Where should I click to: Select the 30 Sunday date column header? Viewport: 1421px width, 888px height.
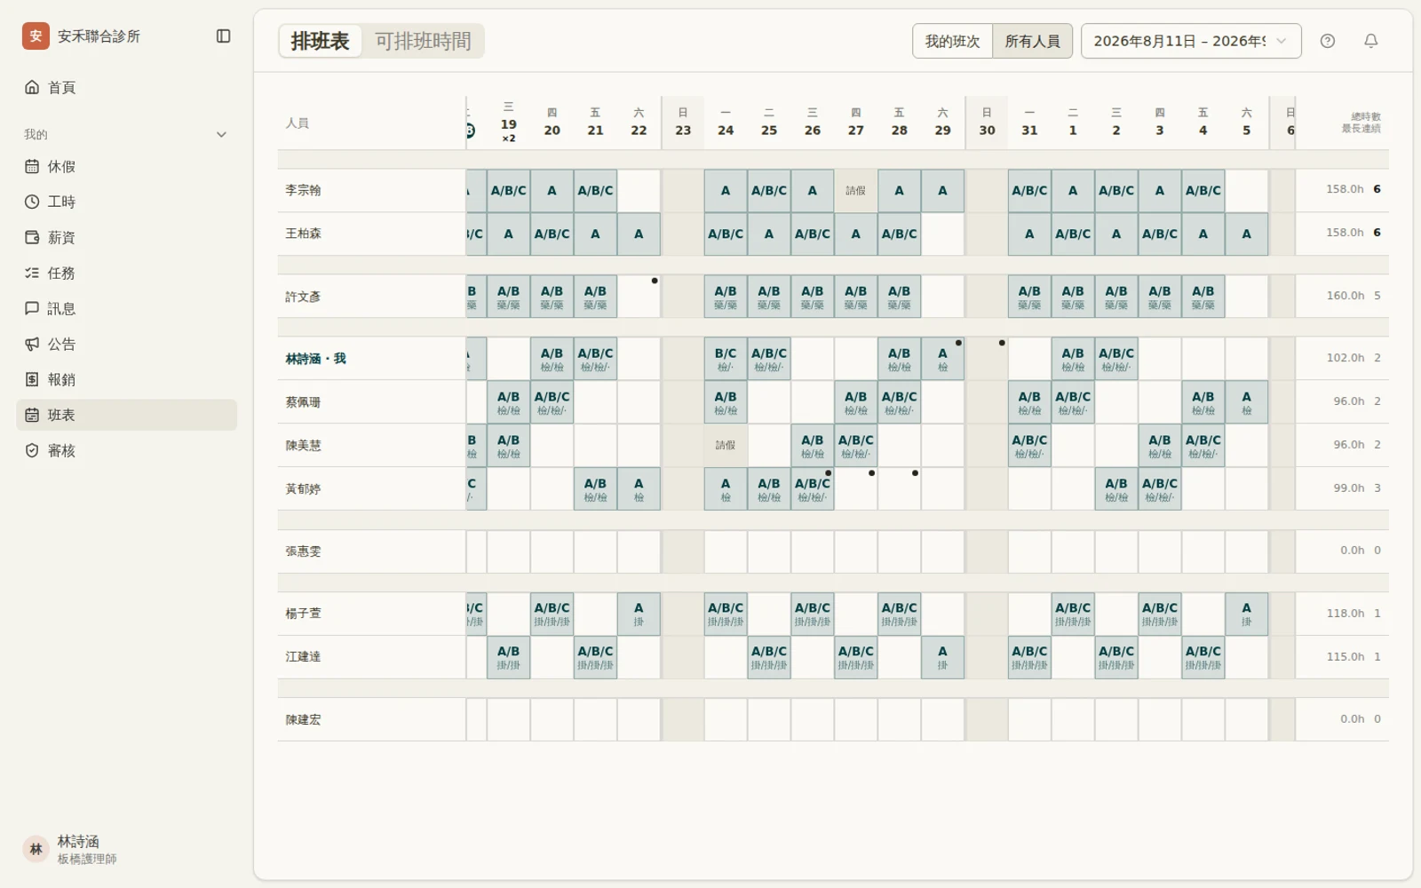(987, 123)
